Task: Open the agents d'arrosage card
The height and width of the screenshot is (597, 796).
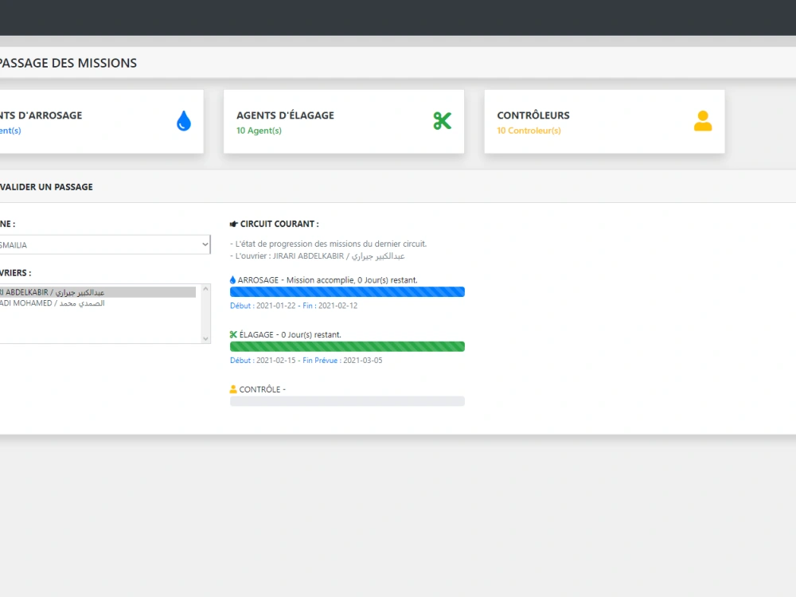Action: point(102,121)
